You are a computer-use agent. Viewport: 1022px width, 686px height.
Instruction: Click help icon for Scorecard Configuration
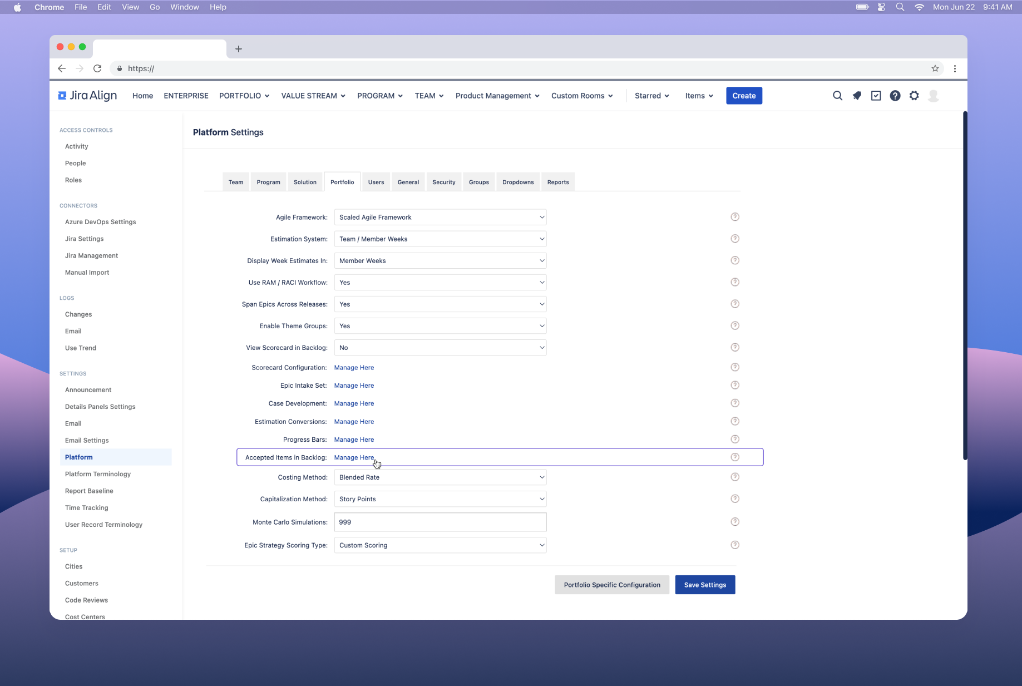tap(735, 367)
